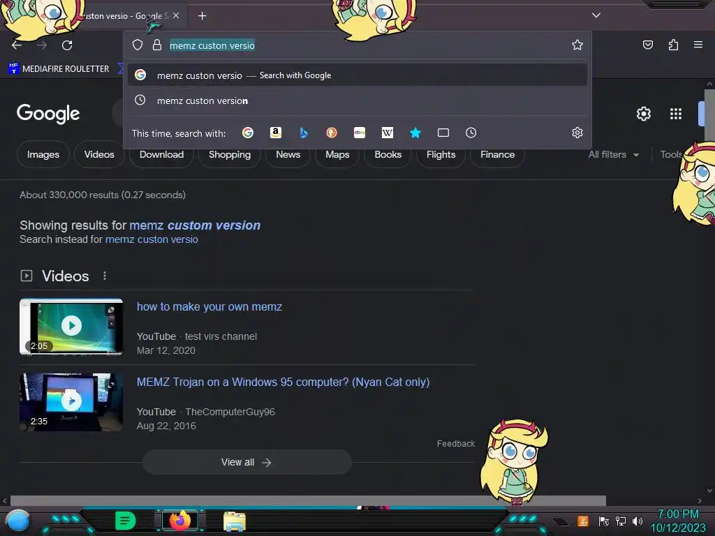Filter results by Maps
The width and height of the screenshot is (715, 536).
[337, 154]
